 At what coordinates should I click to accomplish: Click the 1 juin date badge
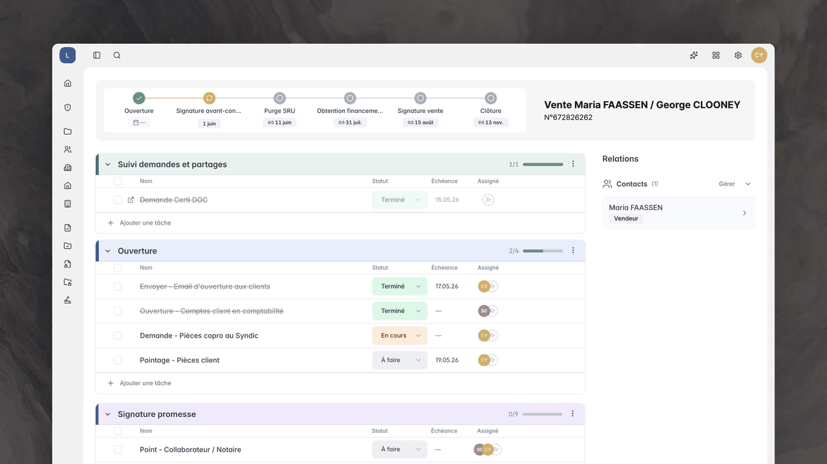[209, 123]
